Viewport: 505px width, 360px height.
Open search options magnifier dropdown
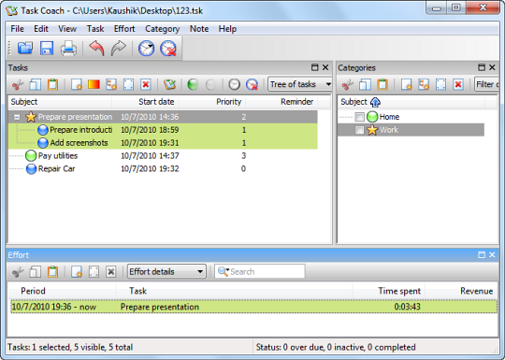pyautogui.click(x=224, y=271)
